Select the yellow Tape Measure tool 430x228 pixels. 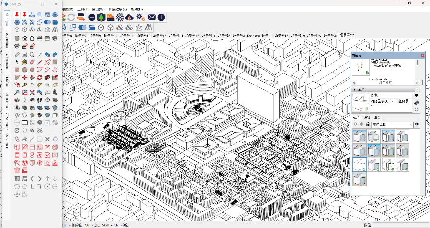[x=25, y=85]
